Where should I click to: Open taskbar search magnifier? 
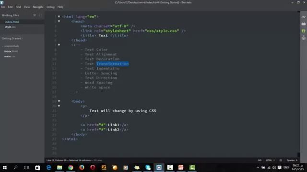tap(15, 168)
